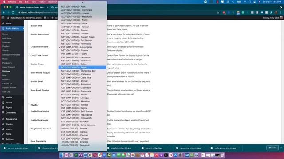284x159 pixels.
Task: Close the downloads bar
Action: click(281, 148)
